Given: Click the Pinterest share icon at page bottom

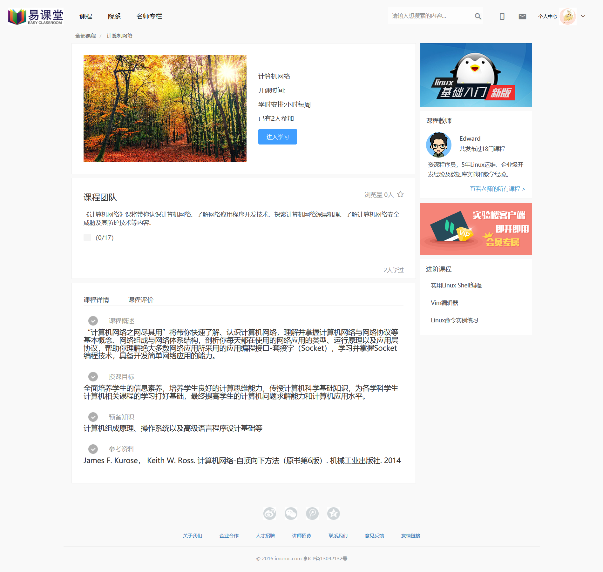Looking at the screenshot, I should point(312,513).
